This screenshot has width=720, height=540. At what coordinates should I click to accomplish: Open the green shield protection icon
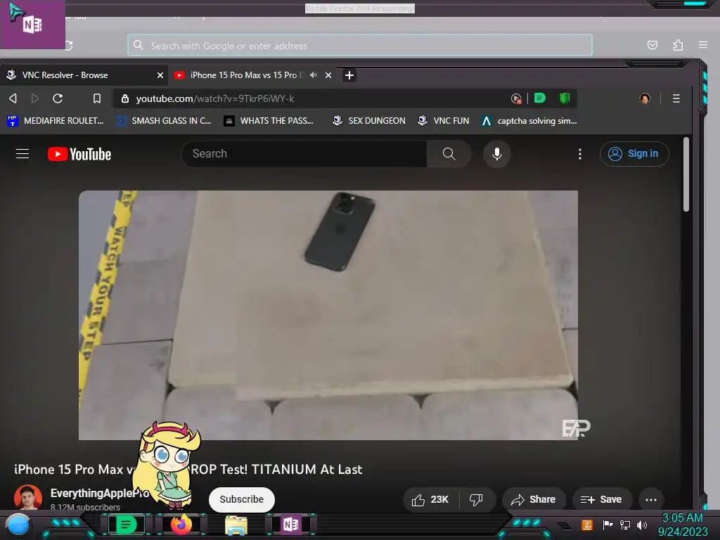(x=565, y=98)
